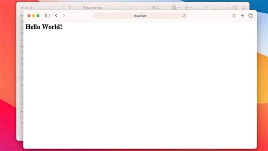268x151 pixels.
Task: Go back in the Finder Documents window
Action: (70, 8)
